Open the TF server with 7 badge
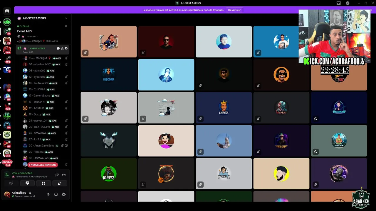This screenshot has height=211, width=376. [x=7, y=69]
